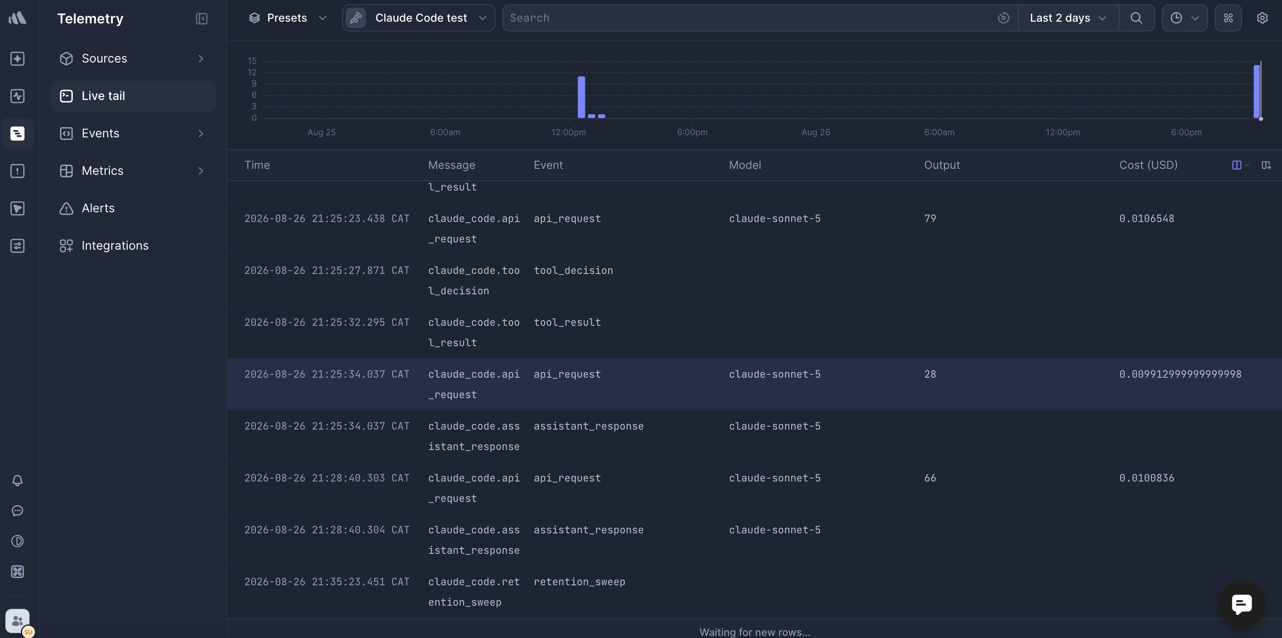Open the Presets dropdown
1282x638 pixels.
pyautogui.click(x=287, y=18)
